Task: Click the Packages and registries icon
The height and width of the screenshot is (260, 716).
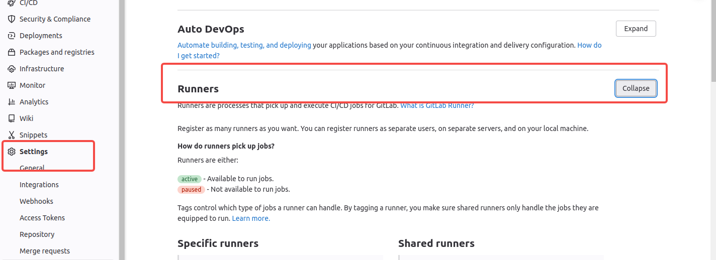Action: [12, 52]
